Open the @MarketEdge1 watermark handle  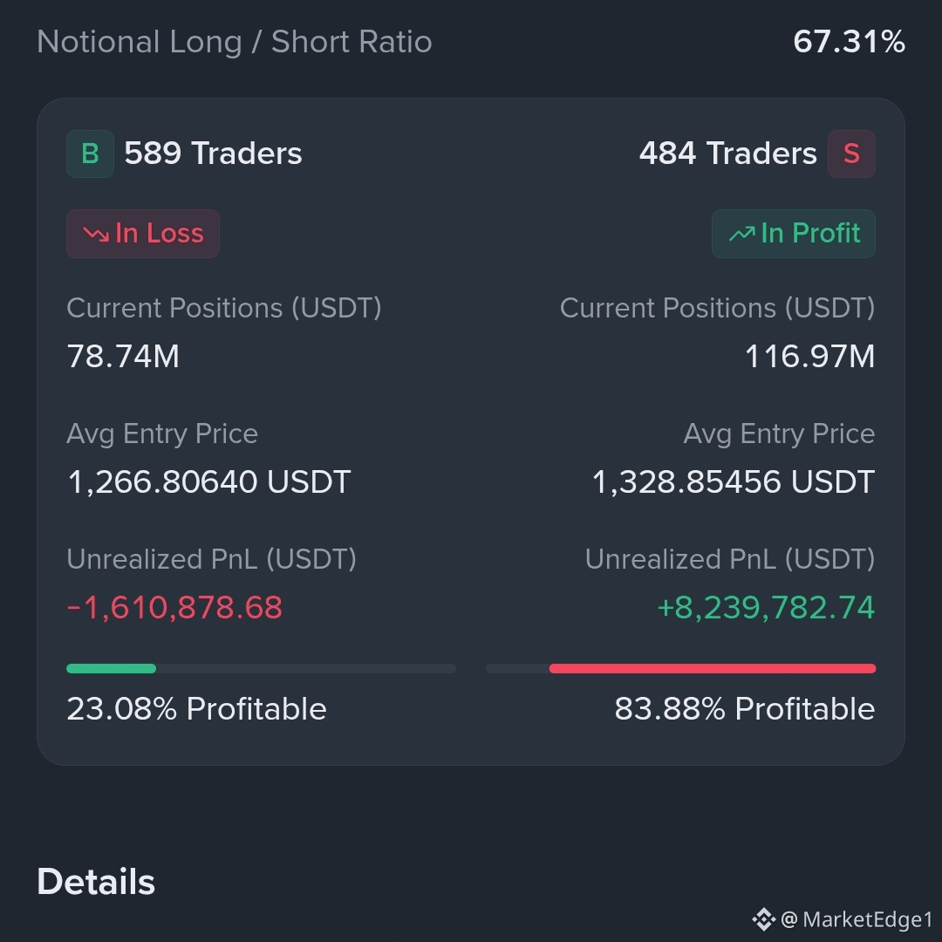(857, 920)
